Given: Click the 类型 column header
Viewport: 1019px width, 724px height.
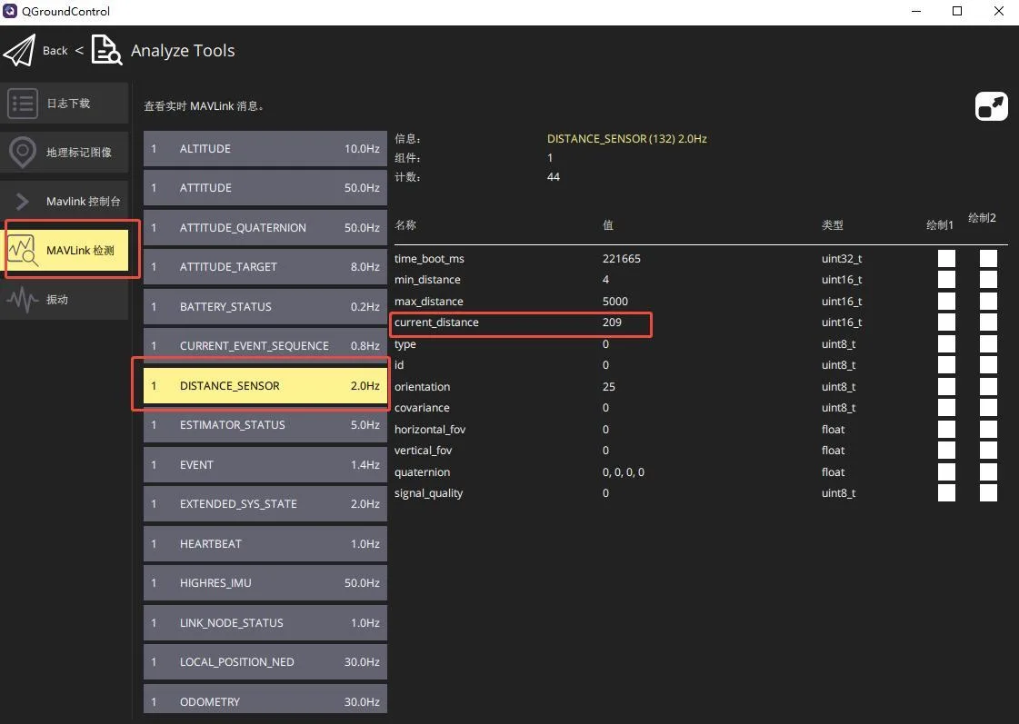Looking at the screenshot, I should tap(832, 225).
